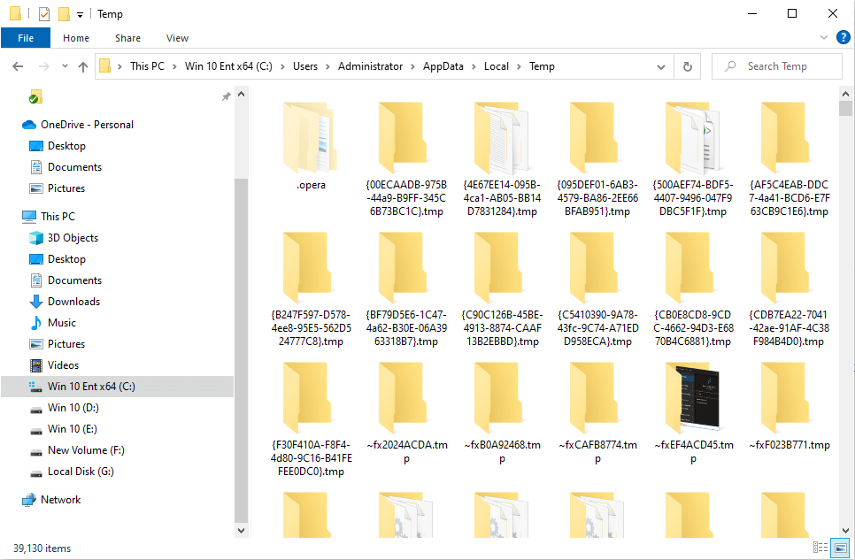Navigate to AppData in address bar
Screen dimensions: 855x560
tap(443, 66)
